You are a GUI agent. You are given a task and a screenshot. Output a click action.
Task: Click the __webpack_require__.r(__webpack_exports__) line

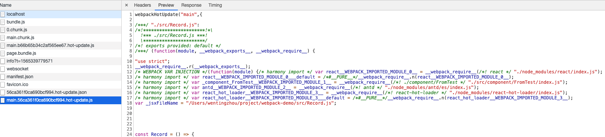tap(193, 67)
